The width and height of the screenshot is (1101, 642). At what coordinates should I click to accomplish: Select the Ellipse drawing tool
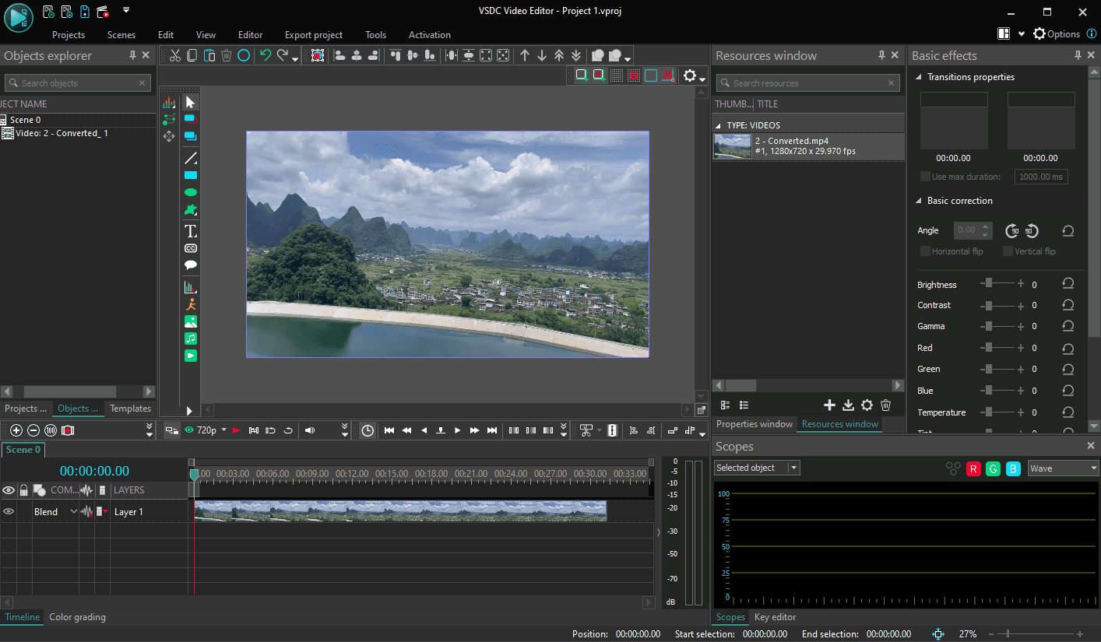point(190,191)
